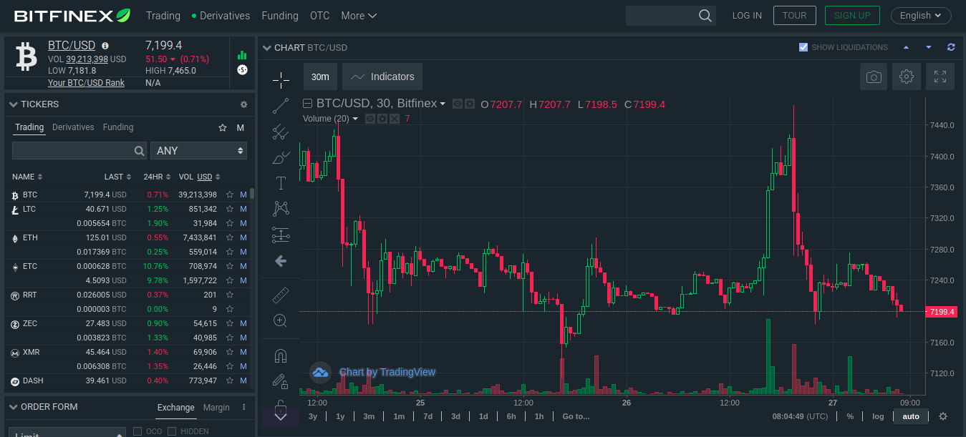This screenshot has height=437, width=966.
Task: Click the chart panel down arrow
Action: point(929,47)
